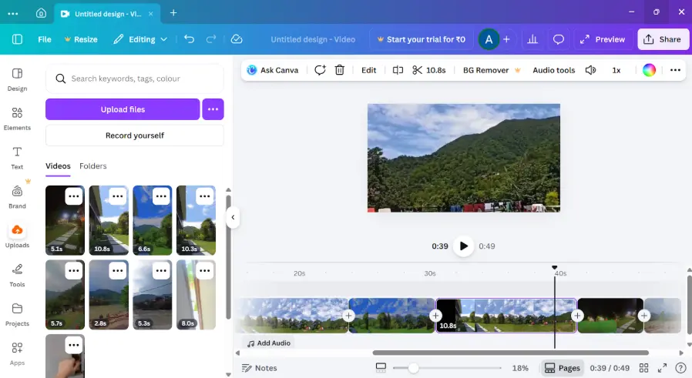Mute audio with the volume speaker icon

(590, 70)
